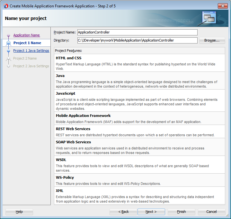Select the JavaScript feature entry
Screen dimensions: 231x219
(x=139, y=100)
